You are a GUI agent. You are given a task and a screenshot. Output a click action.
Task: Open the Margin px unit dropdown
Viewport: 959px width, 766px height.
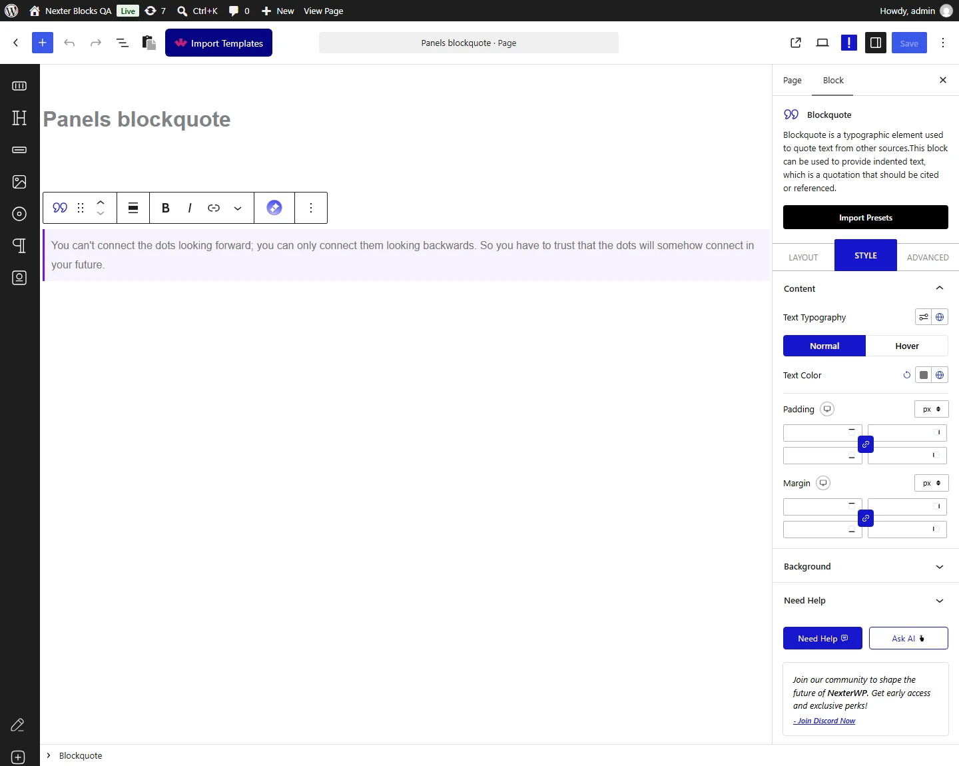click(x=932, y=483)
